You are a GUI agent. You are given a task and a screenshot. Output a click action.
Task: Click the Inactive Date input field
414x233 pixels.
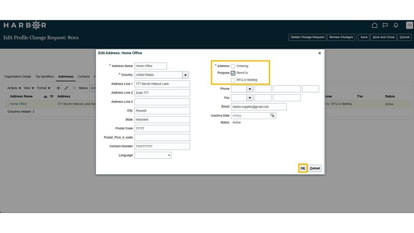pyautogui.click(x=250, y=116)
